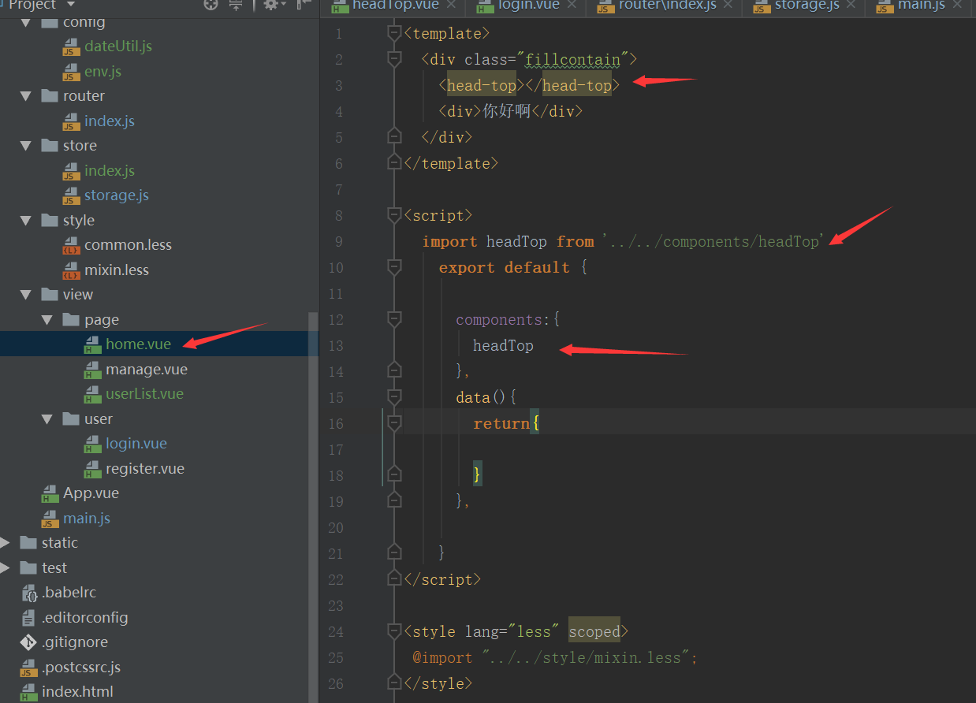Click the headTop entry under components
976x703 pixels.
[503, 346]
